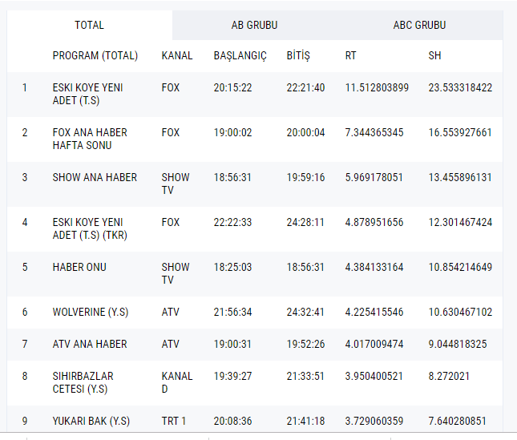The width and height of the screenshot is (517, 440).
Task: Click end time 19:59:16
Action: click(x=305, y=177)
